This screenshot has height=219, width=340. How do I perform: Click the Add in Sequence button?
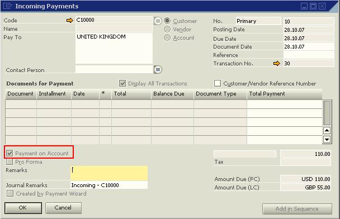pos(297,209)
